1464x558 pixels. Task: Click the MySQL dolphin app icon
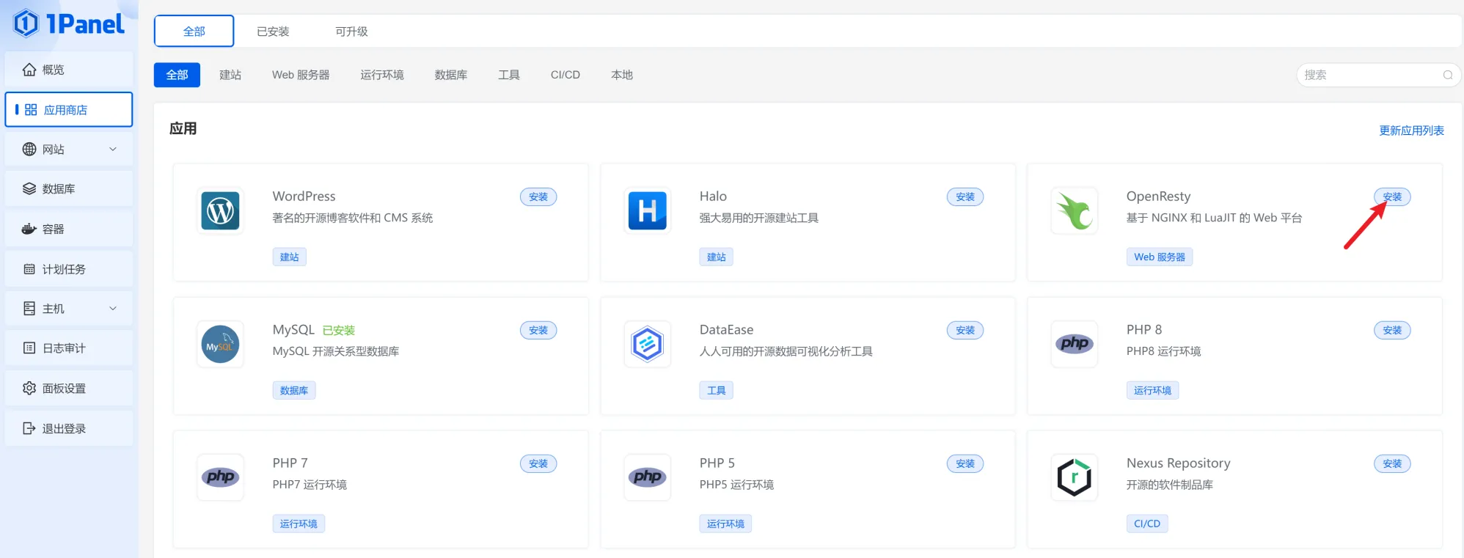click(x=221, y=345)
